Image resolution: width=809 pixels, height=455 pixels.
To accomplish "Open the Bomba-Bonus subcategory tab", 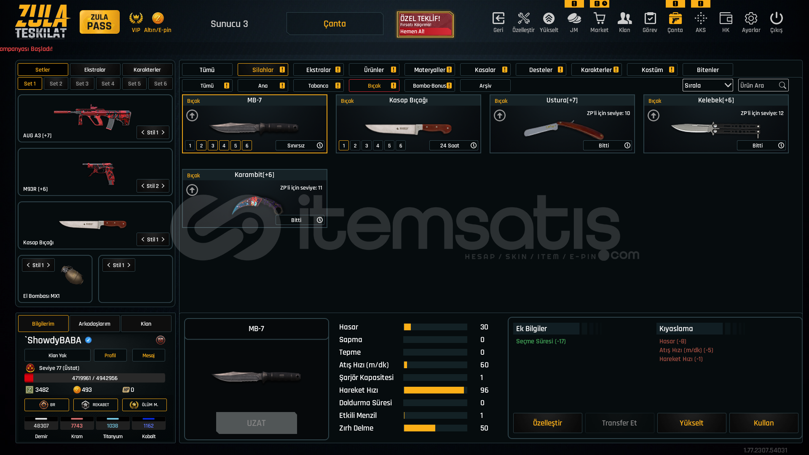I will pyautogui.click(x=430, y=86).
